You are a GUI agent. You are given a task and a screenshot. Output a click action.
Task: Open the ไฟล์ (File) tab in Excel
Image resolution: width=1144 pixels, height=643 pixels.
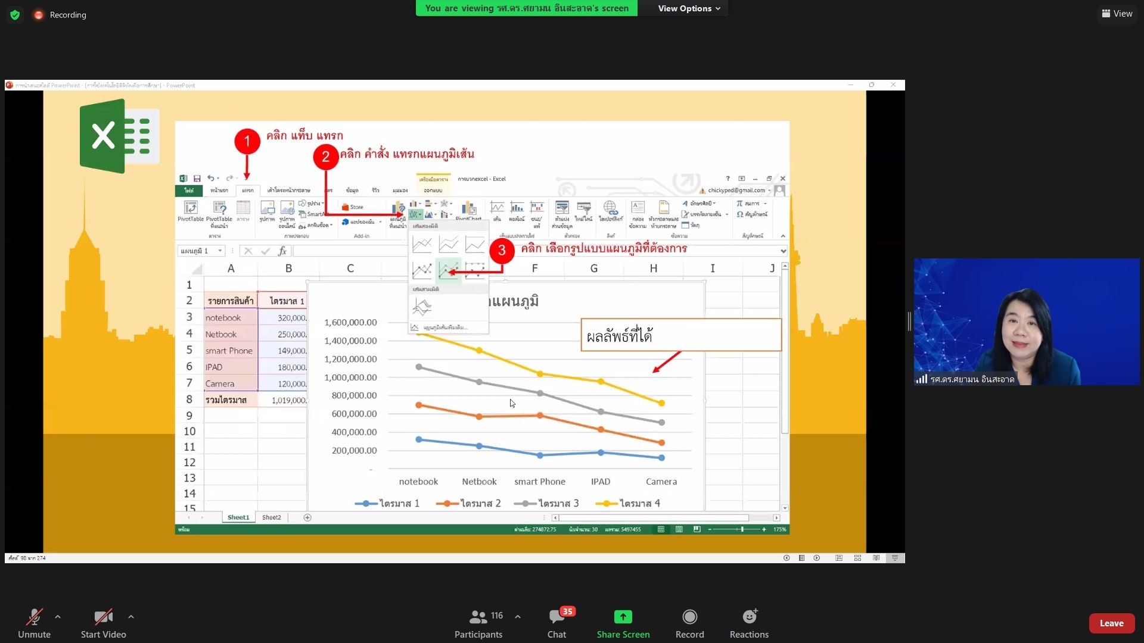click(x=189, y=191)
